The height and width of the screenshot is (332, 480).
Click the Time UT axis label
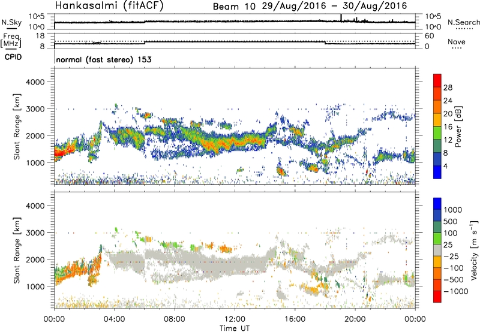pos(235,328)
